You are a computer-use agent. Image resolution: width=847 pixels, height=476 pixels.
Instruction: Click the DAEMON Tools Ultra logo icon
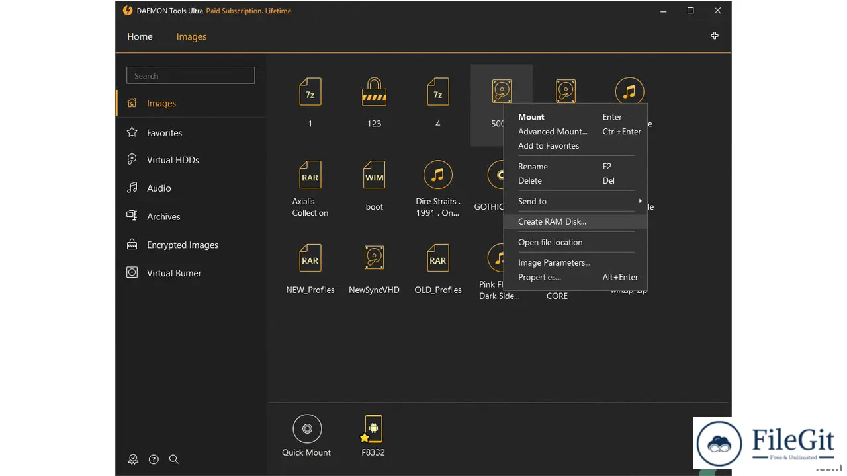click(x=128, y=11)
